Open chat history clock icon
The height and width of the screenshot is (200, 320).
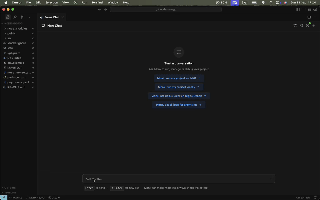(x=307, y=26)
